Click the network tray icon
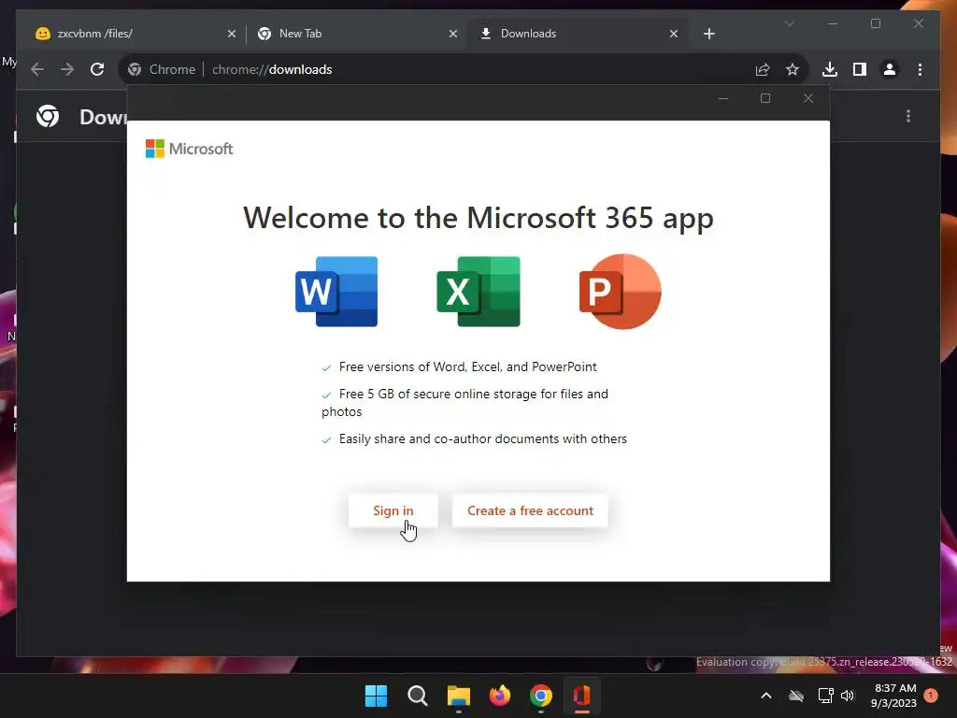 [825, 696]
